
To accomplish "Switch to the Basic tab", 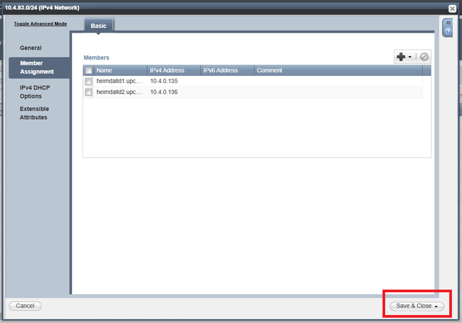I will (98, 25).
